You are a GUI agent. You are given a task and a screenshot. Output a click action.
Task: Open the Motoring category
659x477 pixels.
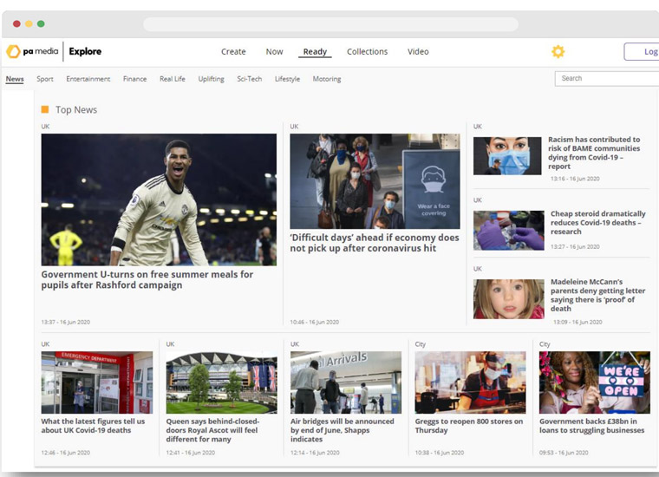(327, 79)
